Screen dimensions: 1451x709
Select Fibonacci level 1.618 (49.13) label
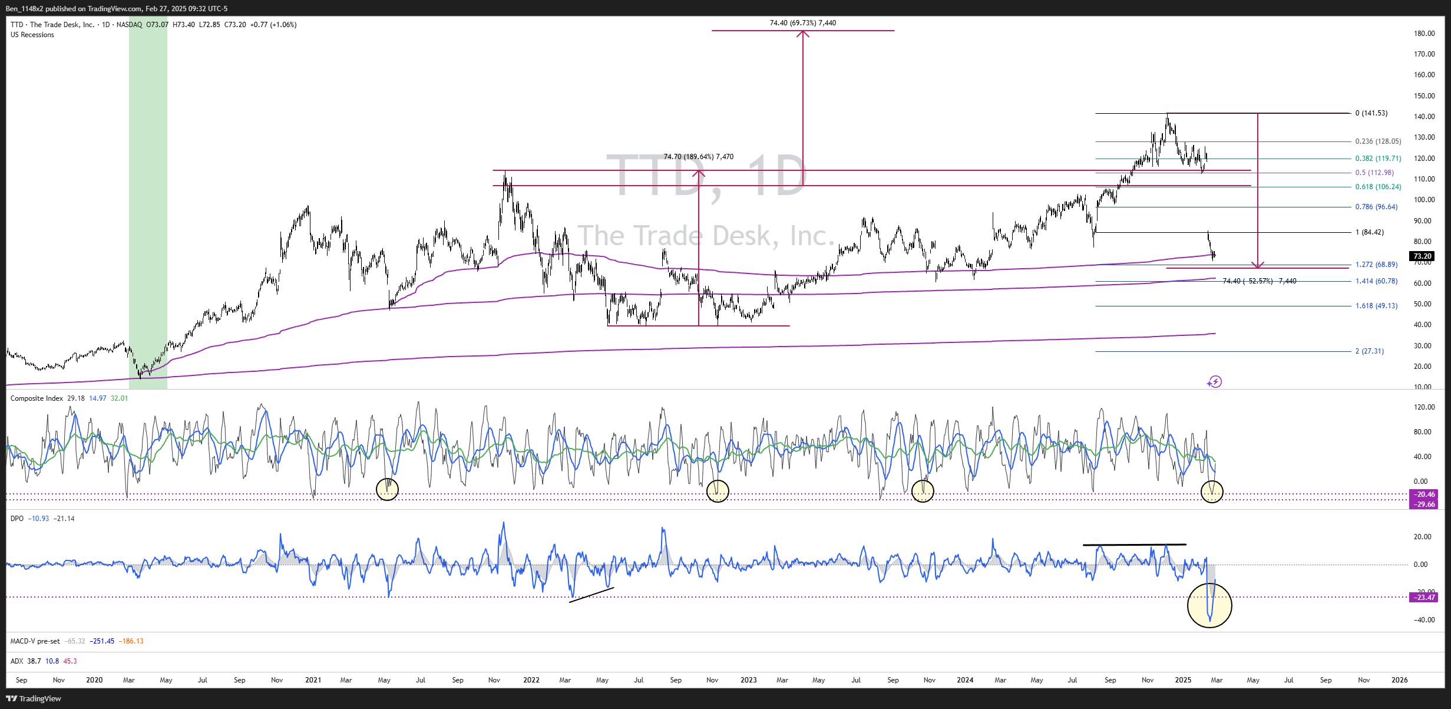[1376, 306]
